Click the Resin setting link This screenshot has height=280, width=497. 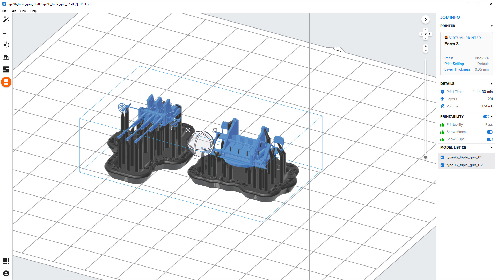(x=449, y=58)
